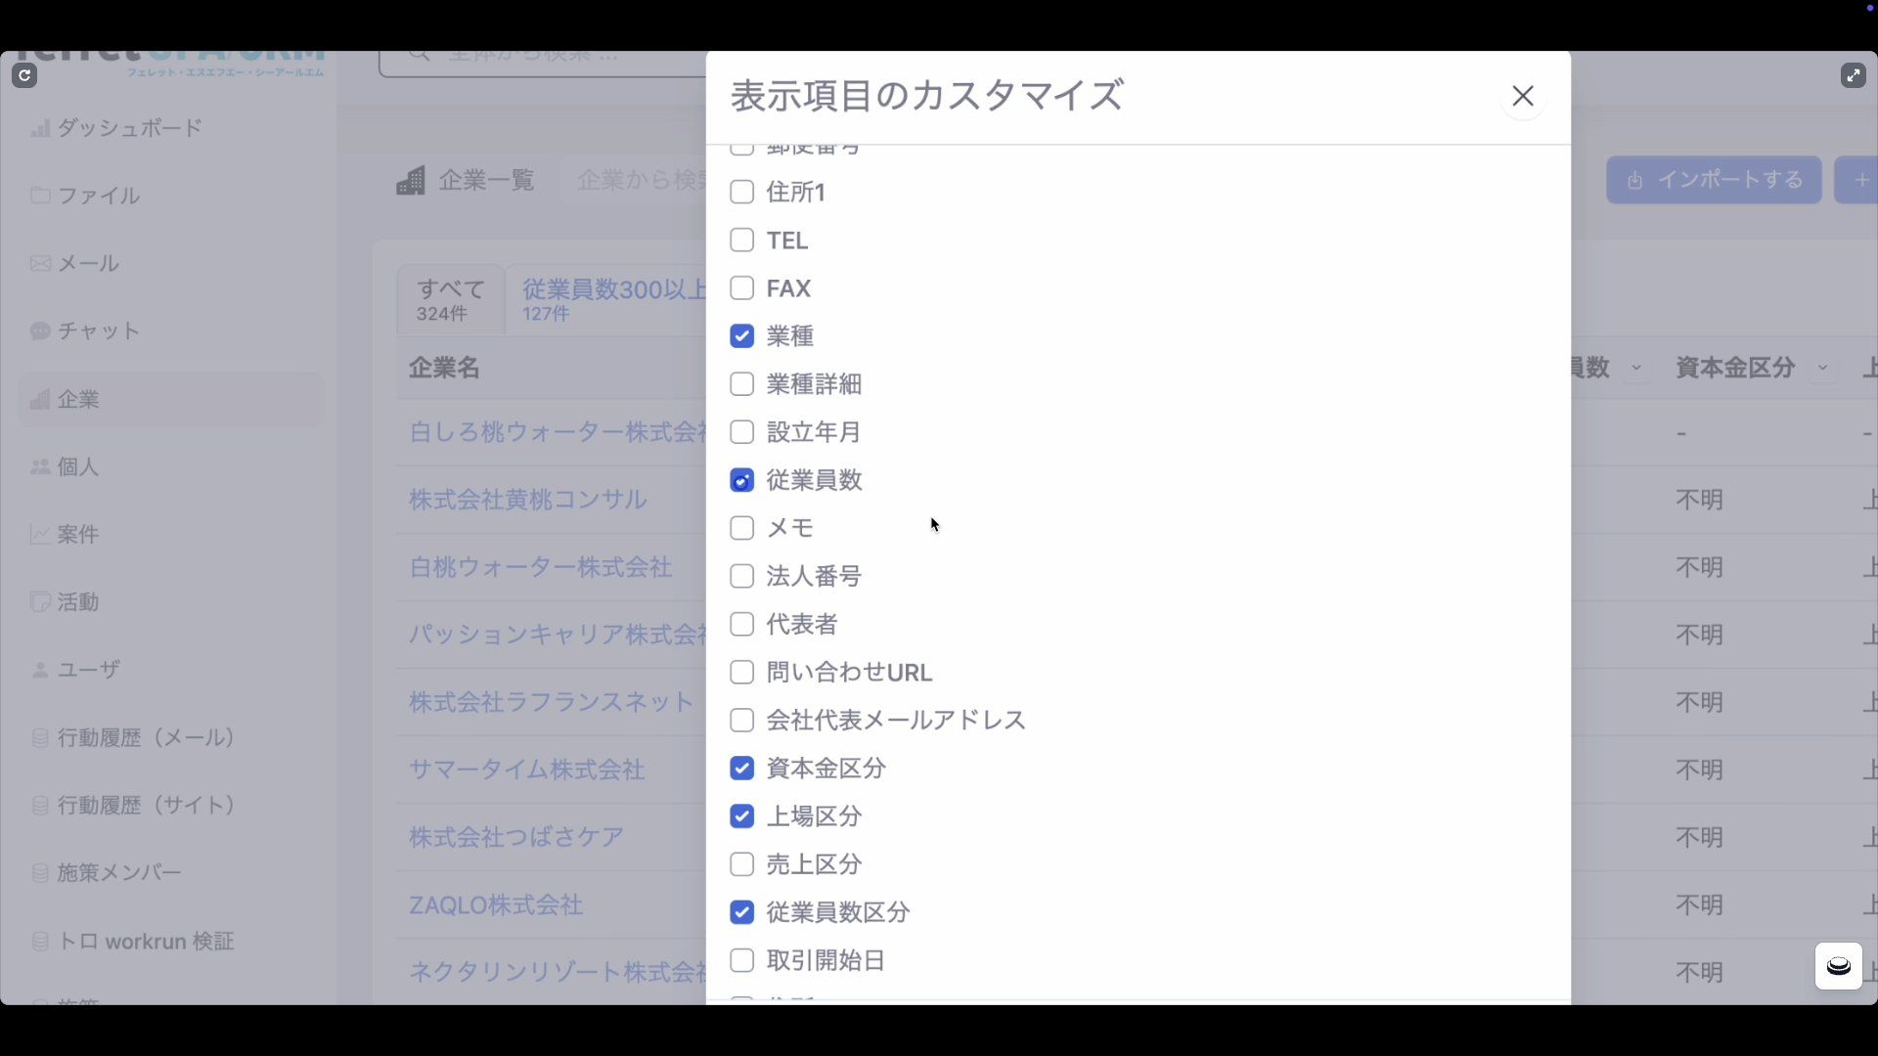Screen dimensions: 1878x1056
Task: Check the 代表者 checkbox
Action: click(x=741, y=624)
